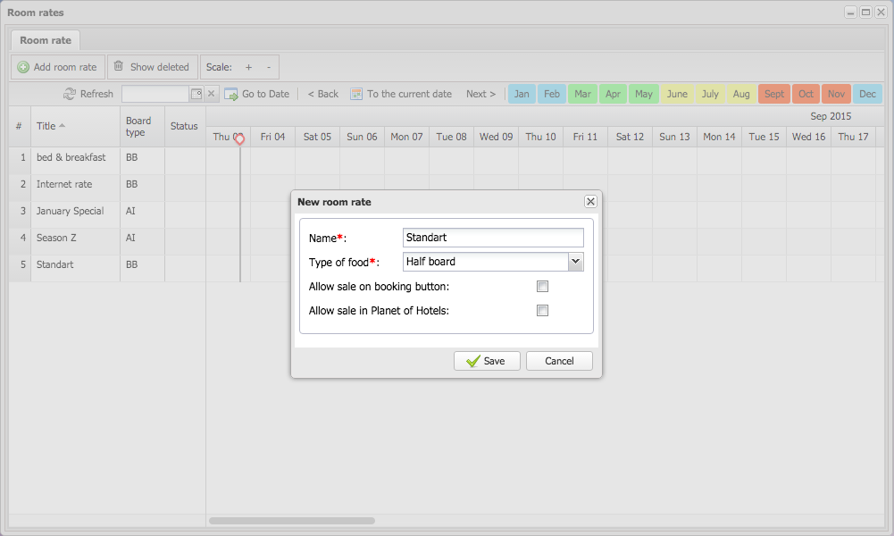The height and width of the screenshot is (536, 894).
Task: Select the Room rate tab
Action: tap(46, 40)
